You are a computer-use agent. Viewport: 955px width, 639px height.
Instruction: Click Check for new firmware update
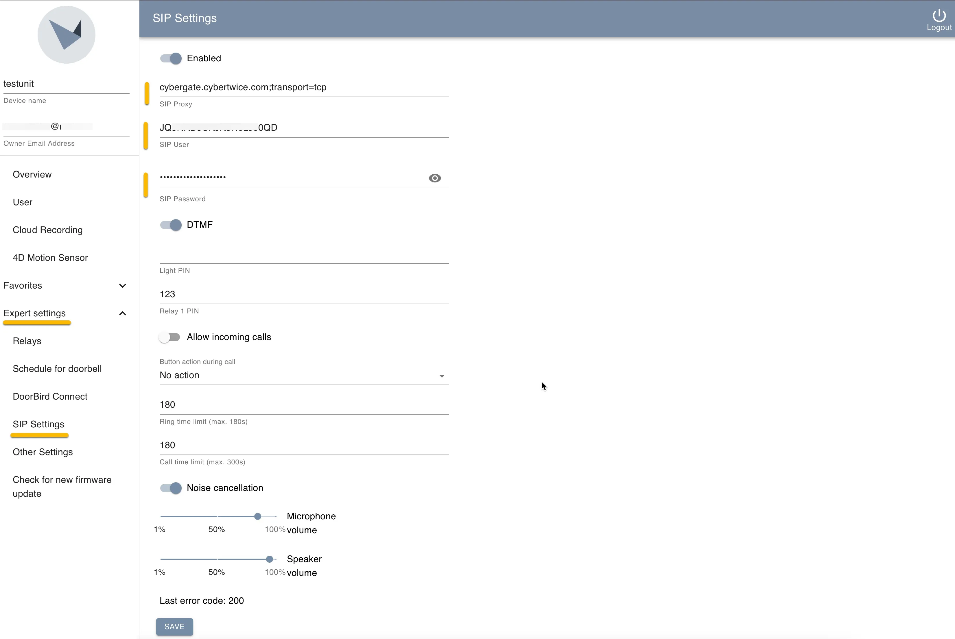[x=62, y=487]
